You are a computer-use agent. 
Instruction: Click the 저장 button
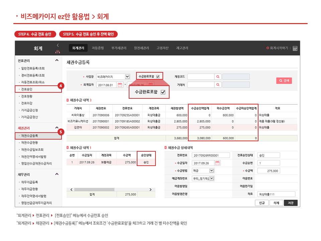(x=291, y=203)
